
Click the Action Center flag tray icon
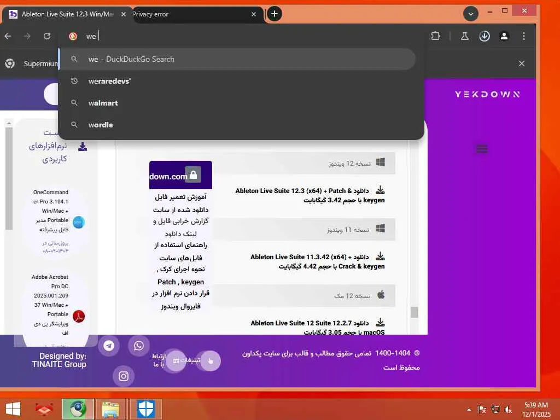point(482,410)
